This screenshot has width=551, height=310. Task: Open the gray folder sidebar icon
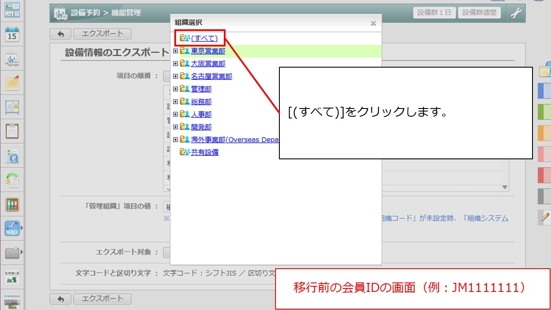pos(12,252)
